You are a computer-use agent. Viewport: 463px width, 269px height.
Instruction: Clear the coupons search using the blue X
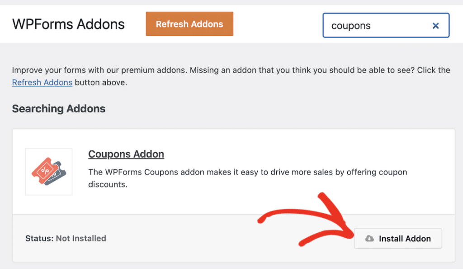coord(435,25)
